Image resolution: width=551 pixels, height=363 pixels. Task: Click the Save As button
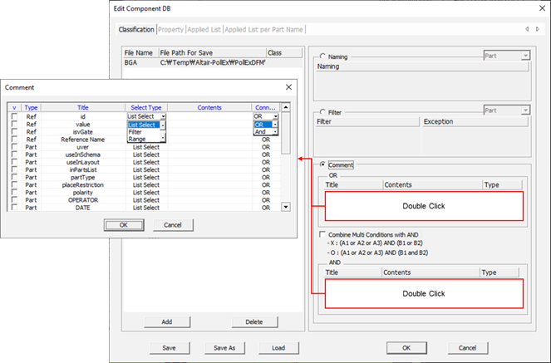[225, 346]
